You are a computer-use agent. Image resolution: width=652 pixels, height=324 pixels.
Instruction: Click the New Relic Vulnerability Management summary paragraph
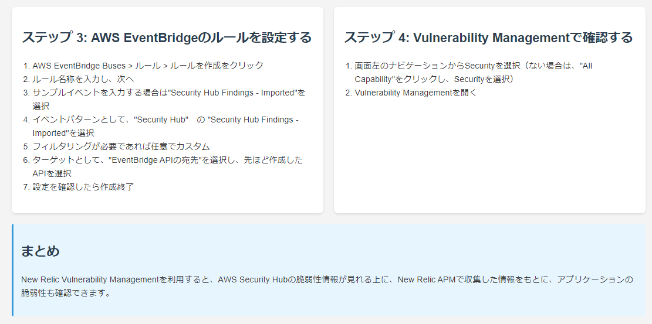point(327,286)
